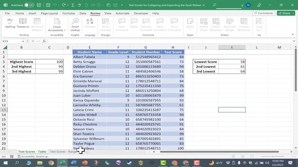This screenshot has height=167, width=298.
Task: Switch to the View tab
Action: click(x=108, y=13)
